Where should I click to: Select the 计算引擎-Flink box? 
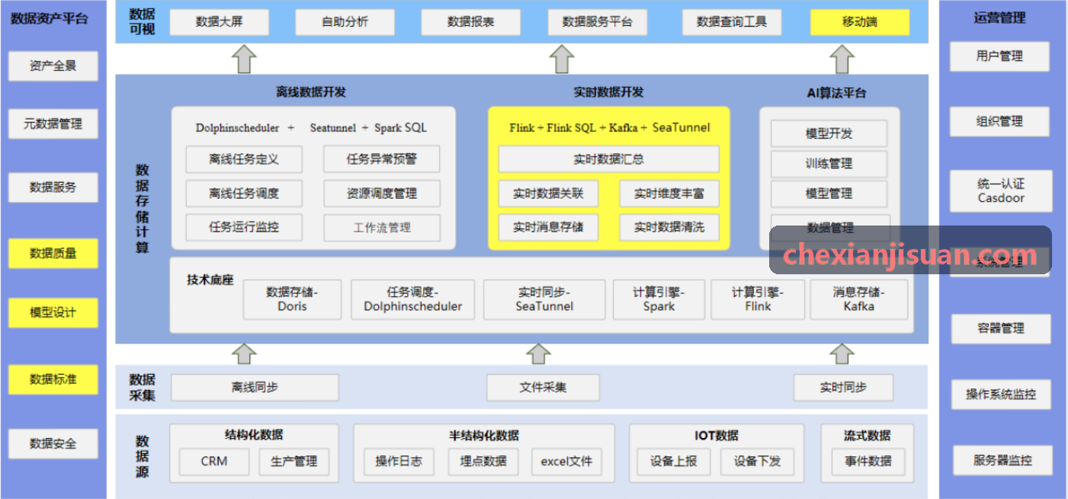click(758, 299)
